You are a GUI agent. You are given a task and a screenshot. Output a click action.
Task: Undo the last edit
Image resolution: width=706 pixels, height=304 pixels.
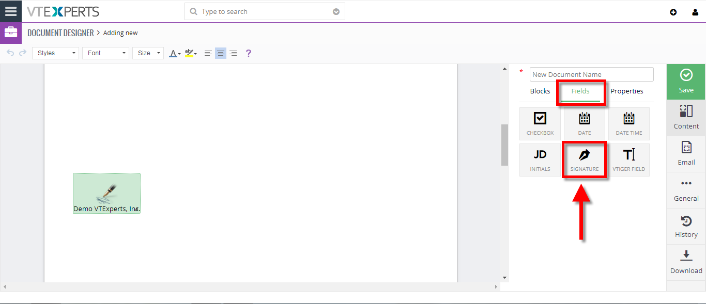tap(10, 53)
